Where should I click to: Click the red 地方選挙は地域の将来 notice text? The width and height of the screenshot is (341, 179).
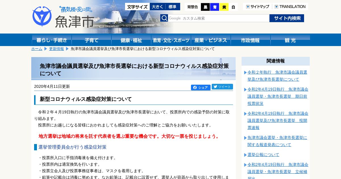click(129, 136)
